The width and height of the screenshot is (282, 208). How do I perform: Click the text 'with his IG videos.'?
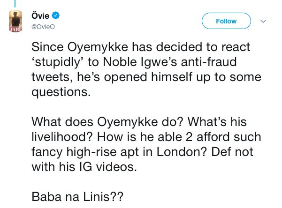pyautogui.click(x=84, y=167)
